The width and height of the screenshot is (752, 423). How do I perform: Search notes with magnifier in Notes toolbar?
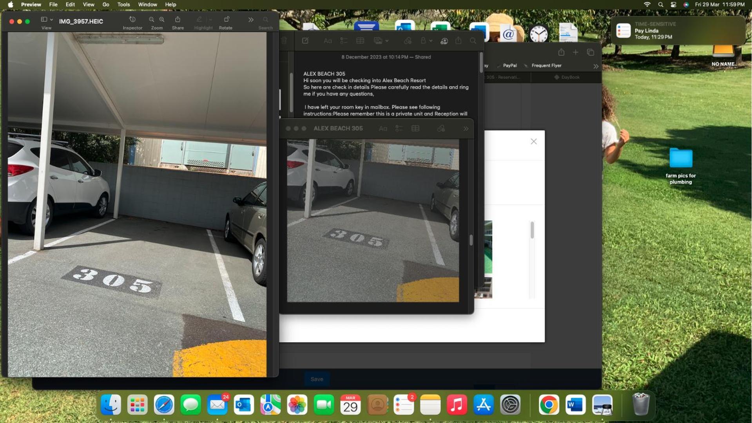tap(473, 41)
